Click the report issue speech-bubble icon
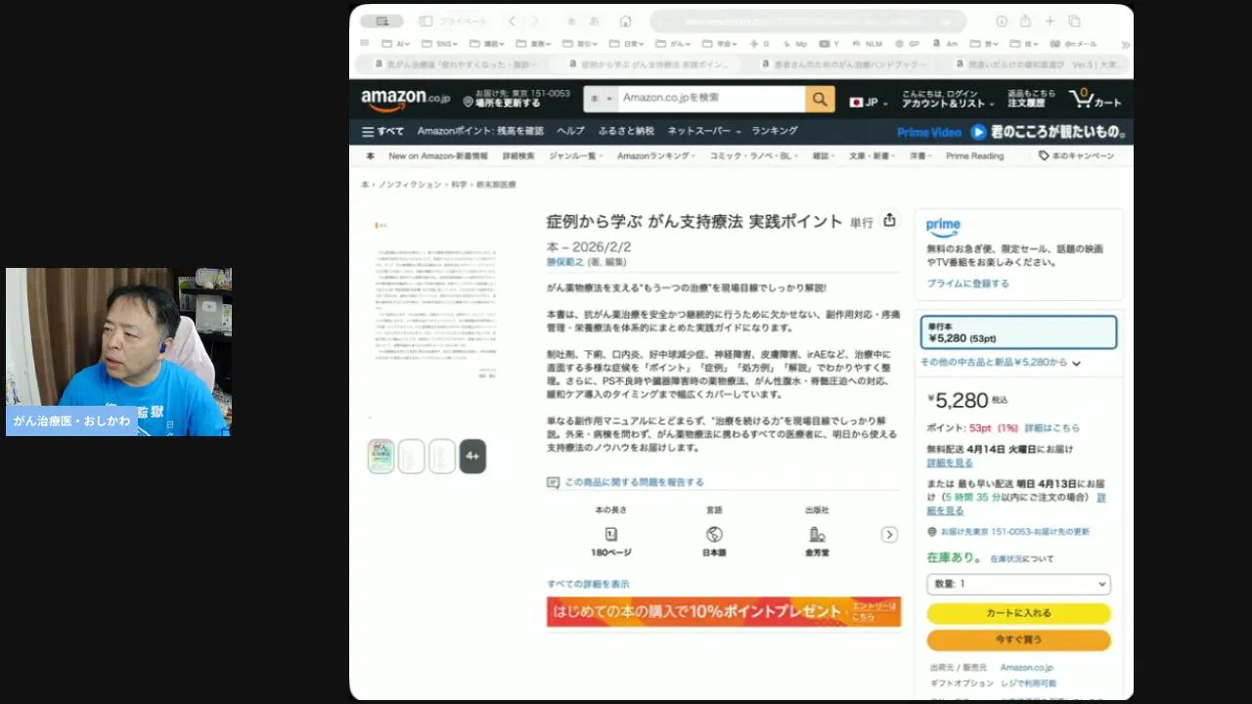The height and width of the screenshot is (704, 1252). 554,482
